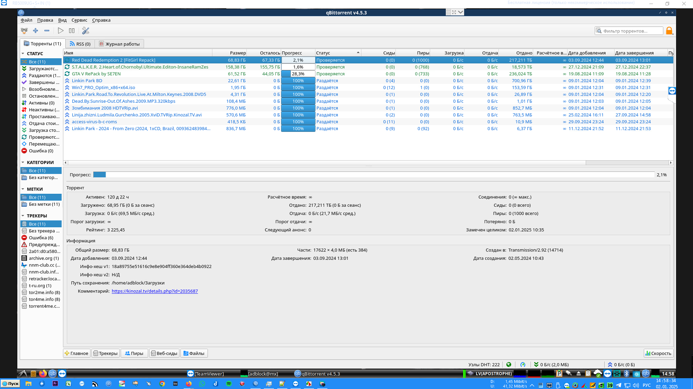Open the Справка menu
This screenshot has width=693, height=389.
pyautogui.click(x=101, y=20)
